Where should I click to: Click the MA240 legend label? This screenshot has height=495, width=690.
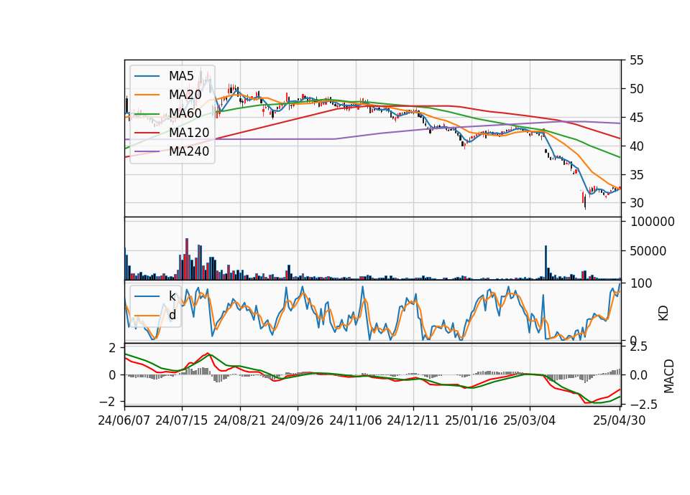(x=189, y=151)
